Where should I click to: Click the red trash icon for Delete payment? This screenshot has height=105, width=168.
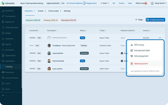[x=132, y=64]
